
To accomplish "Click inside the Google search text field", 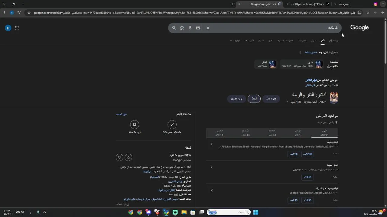I will coord(275,28).
